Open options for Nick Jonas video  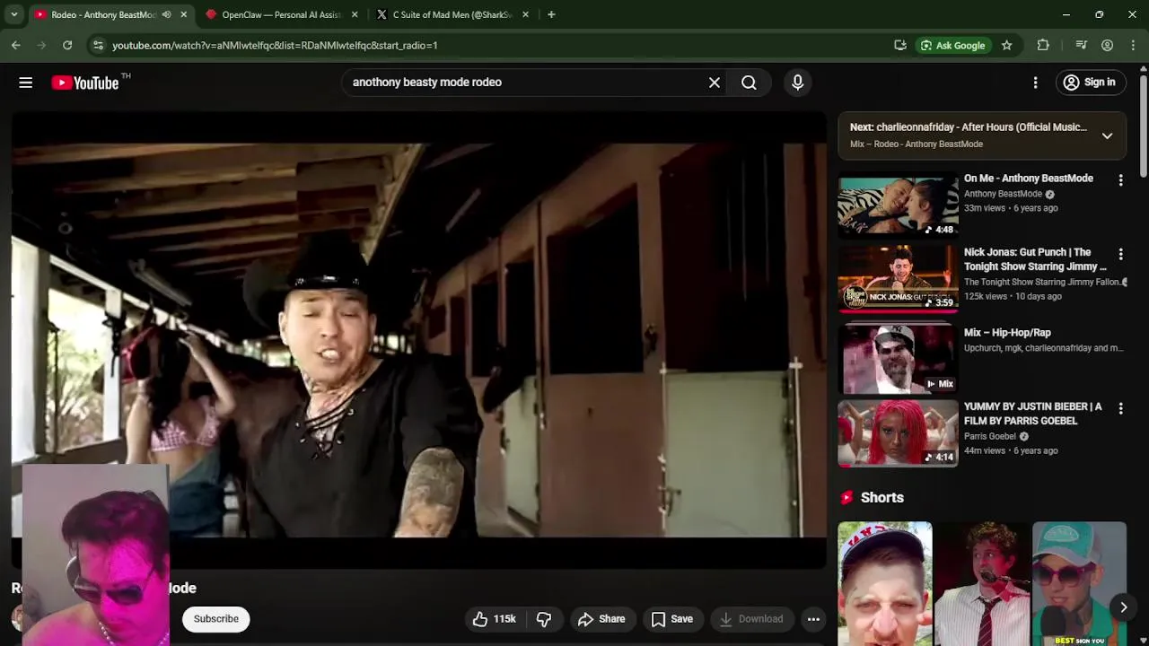click(x=1120, y=255)
